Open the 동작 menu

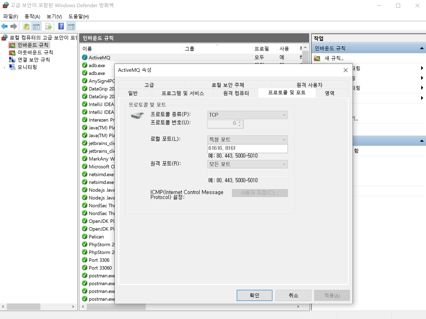click(32, 16)
